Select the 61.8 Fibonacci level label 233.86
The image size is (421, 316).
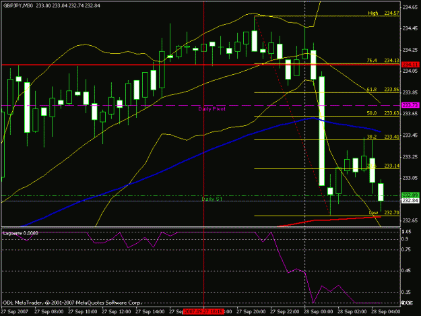pyautogui.click(x=383, y=90)
